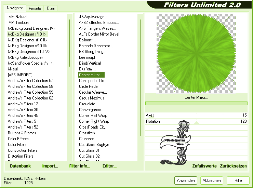The image size is (253, 188).
Task: Choose BlindsVertical filter
Action: (x=90, y=63)
